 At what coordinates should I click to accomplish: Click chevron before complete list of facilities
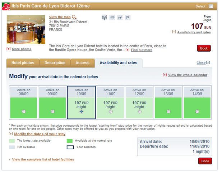[x=9, y=160]
